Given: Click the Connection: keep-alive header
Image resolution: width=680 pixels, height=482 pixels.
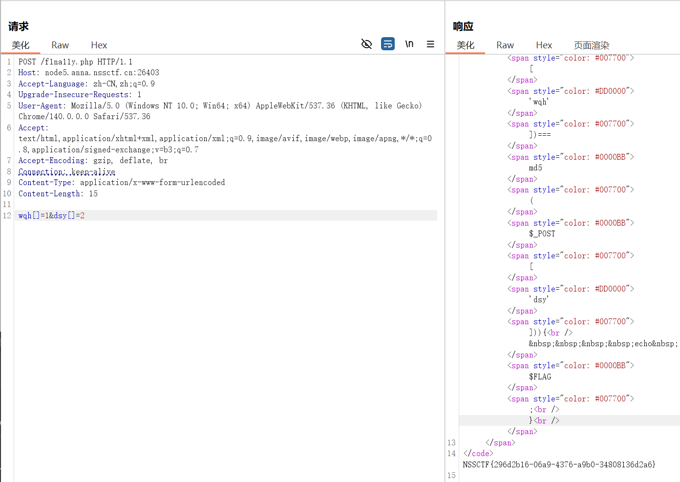Looking at the screenshot, I should [x=67, y=171].
